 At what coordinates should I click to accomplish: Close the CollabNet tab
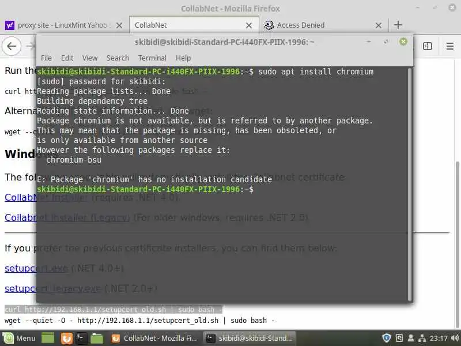[x=249, y=25]
